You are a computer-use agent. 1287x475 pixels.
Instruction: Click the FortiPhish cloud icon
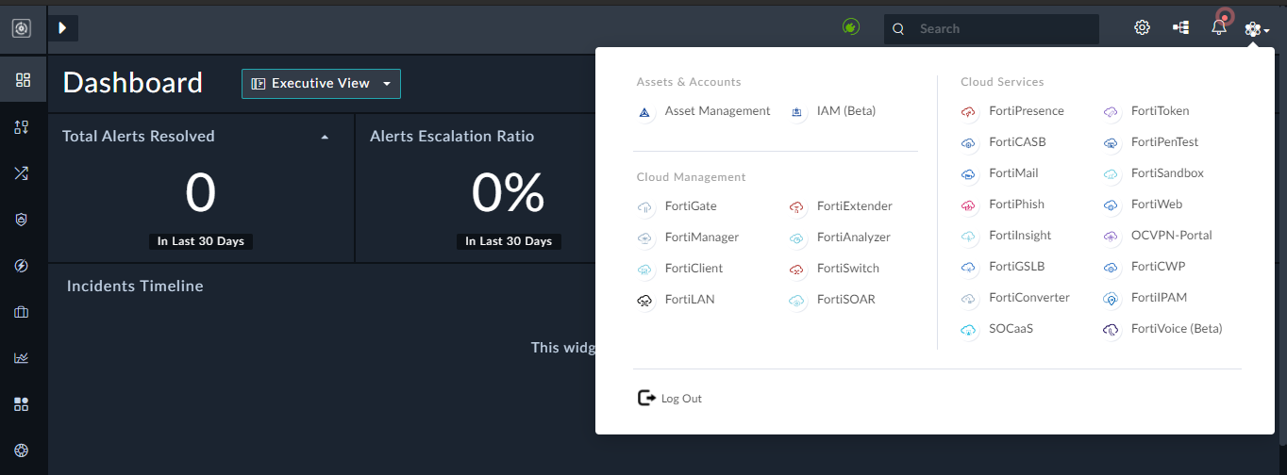point(968,205)
